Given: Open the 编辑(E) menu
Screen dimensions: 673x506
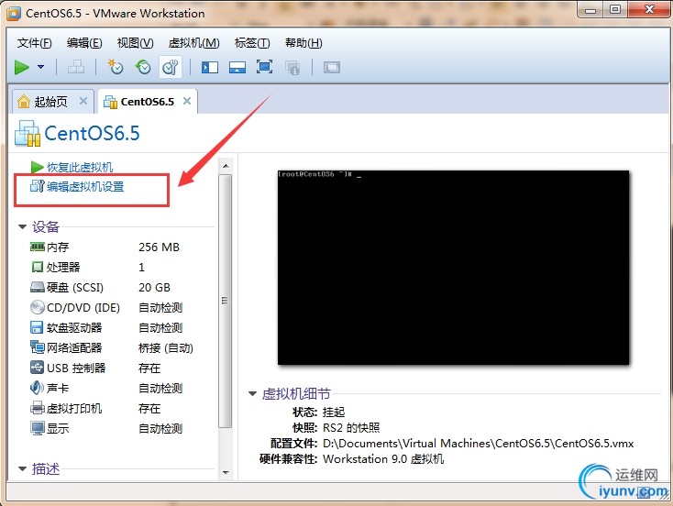Looking at the screenshot, I should pos(84,43).
